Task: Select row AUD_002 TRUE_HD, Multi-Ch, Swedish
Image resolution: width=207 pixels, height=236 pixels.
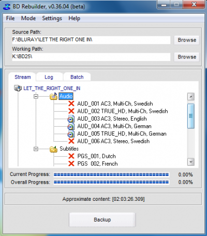Action: pos(122,111)
